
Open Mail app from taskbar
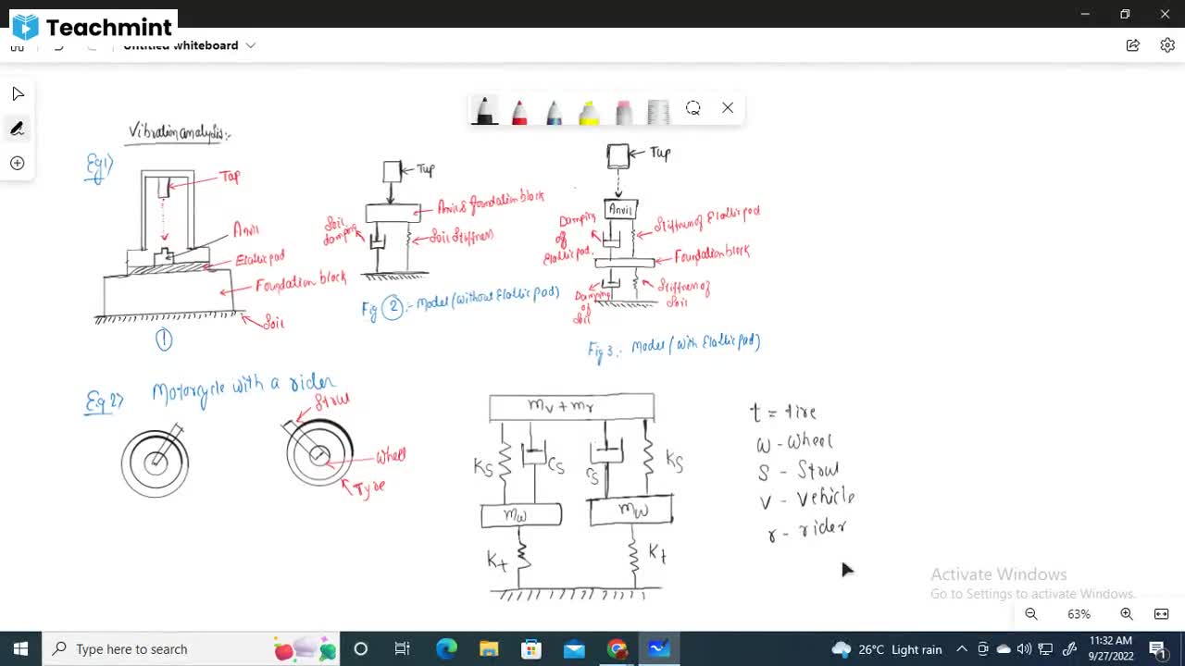click(574, 649)
